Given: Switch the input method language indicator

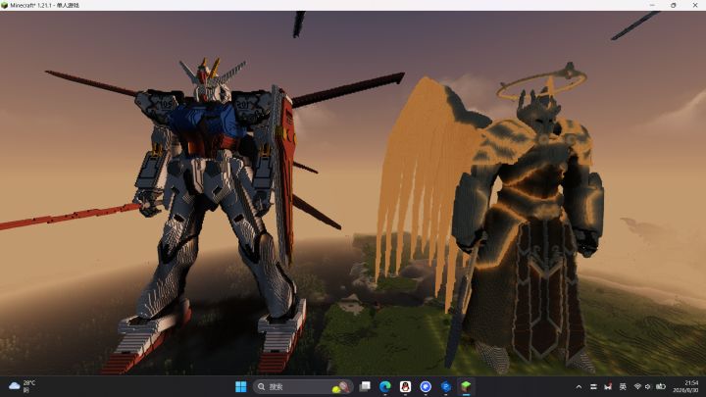Looking at the screenshot, I should coord(623,386).
